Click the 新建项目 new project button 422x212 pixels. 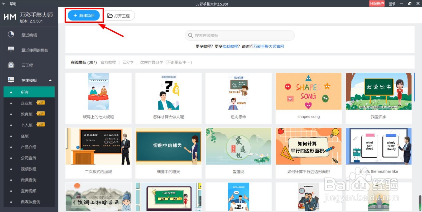coord(84,16)
